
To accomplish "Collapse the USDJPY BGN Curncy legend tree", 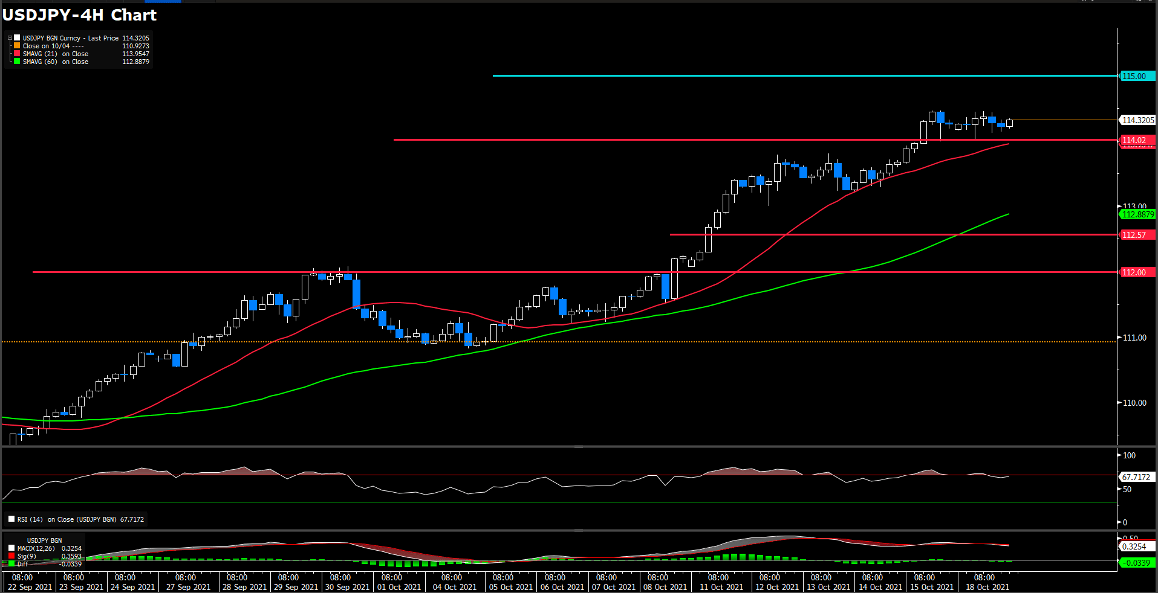I will (x=10, y=38).
